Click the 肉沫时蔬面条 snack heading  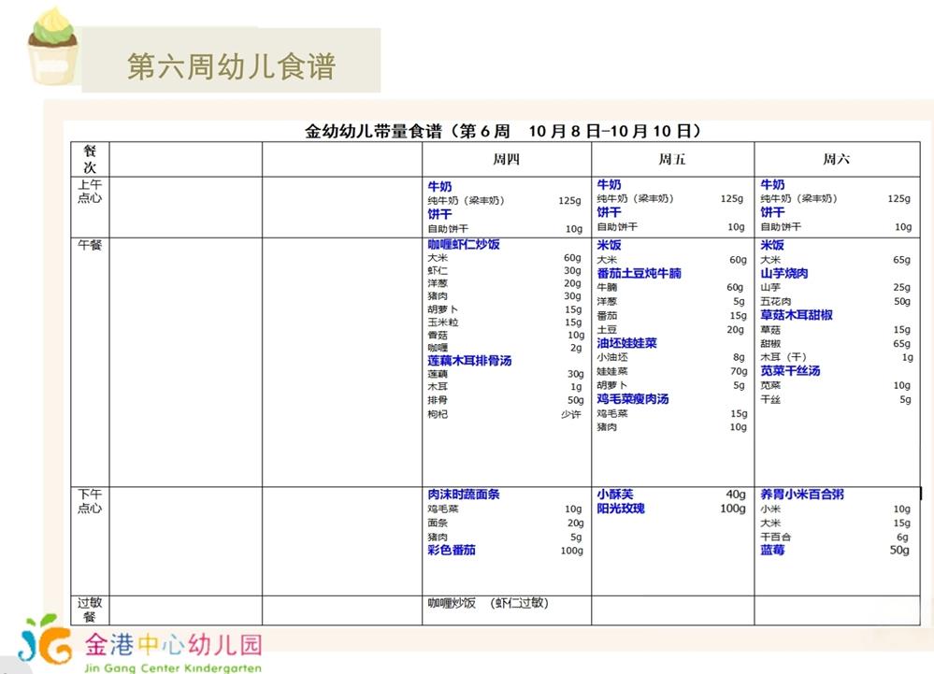[x=464, y=495]
